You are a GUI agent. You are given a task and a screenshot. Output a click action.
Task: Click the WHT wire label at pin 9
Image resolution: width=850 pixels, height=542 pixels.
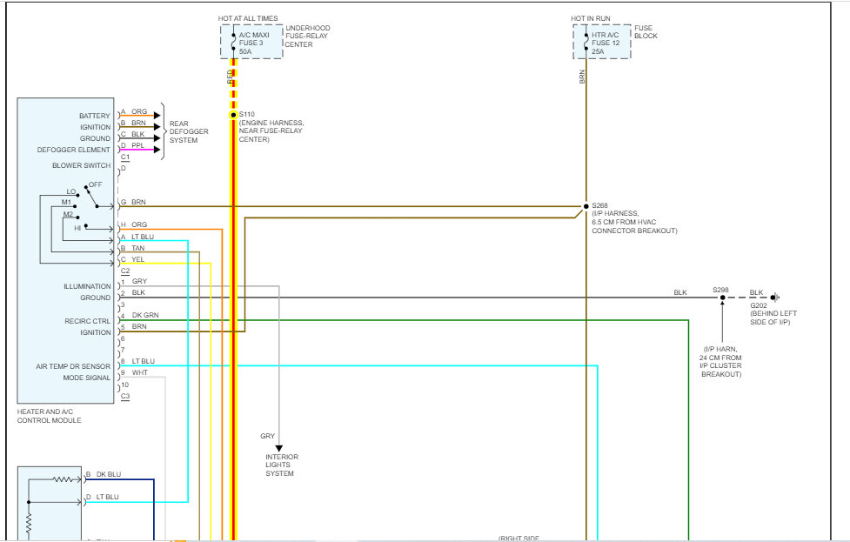140,373
